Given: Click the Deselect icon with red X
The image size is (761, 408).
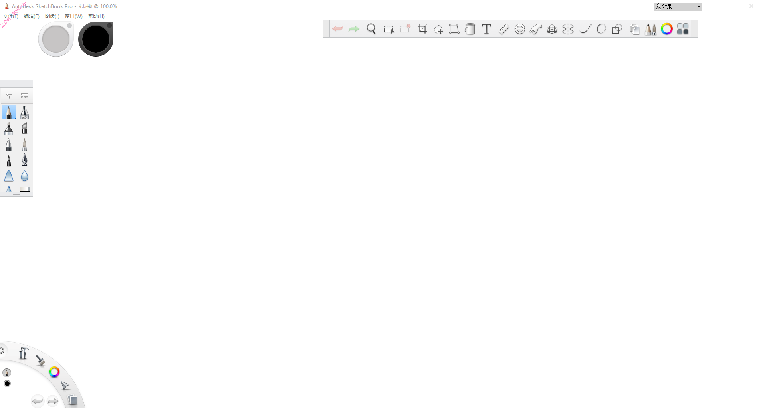Looking at the screenshot, I should coord(406,28).
